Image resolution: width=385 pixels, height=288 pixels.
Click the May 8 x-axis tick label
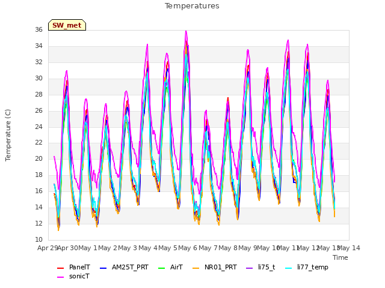tap(228, 248)
